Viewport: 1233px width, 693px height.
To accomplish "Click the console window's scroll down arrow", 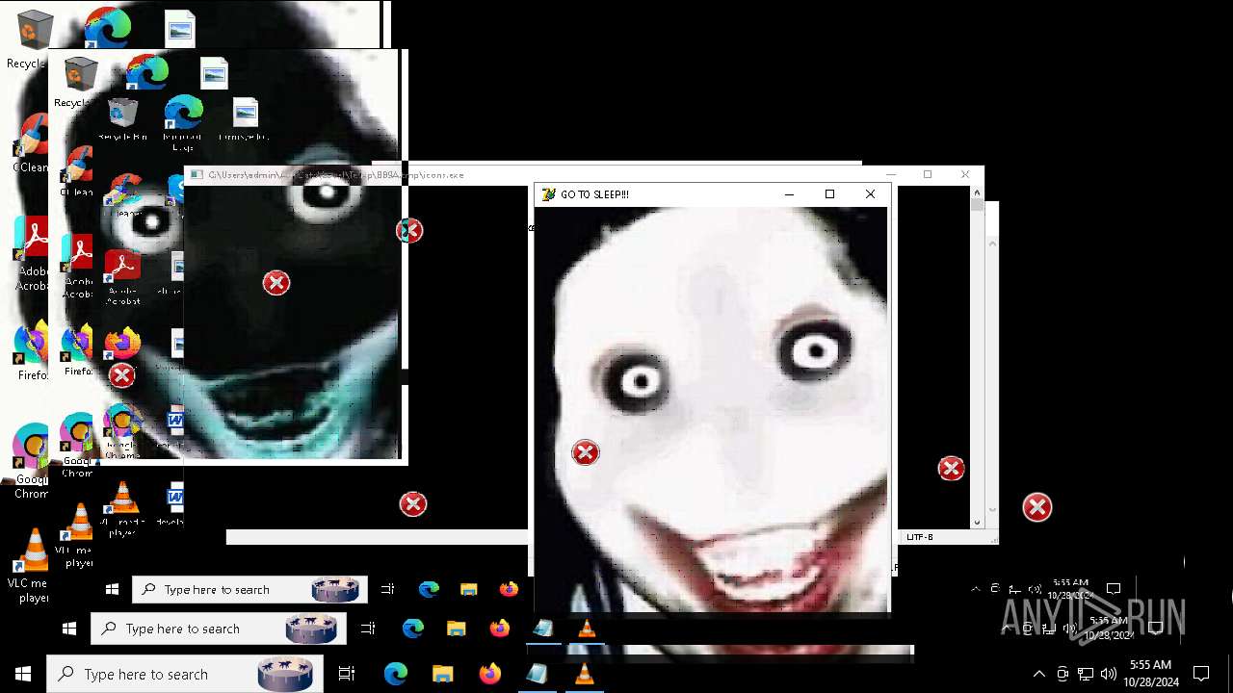I will click(x=977, y=523).
